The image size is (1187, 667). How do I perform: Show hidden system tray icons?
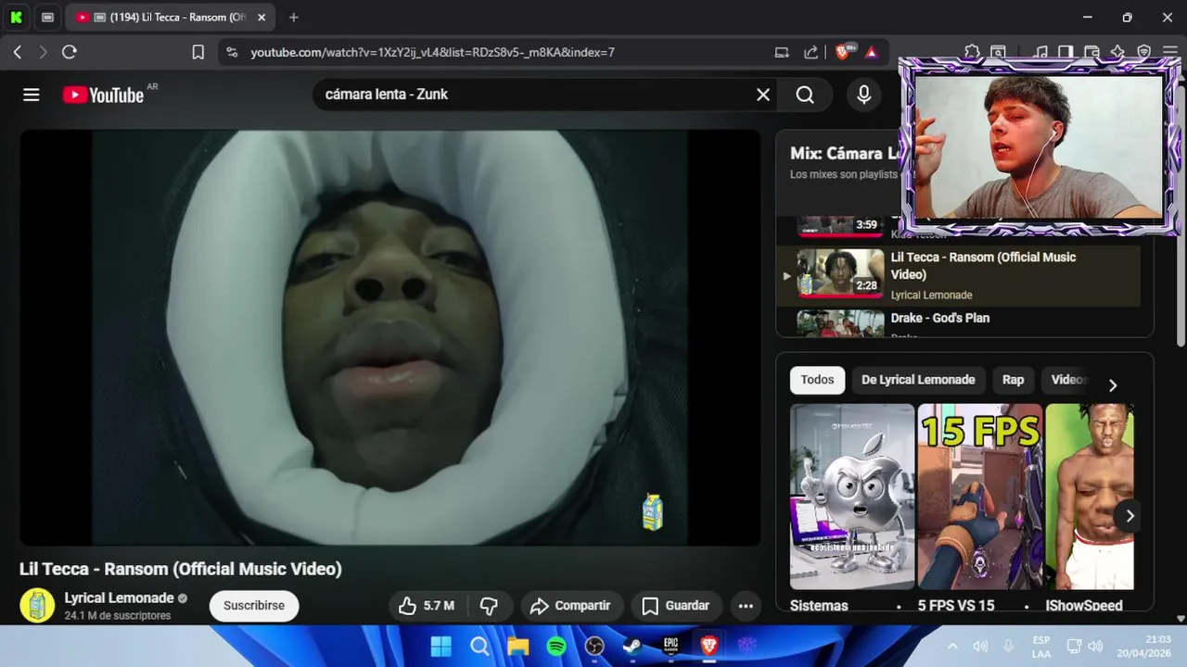coord(952,647)
